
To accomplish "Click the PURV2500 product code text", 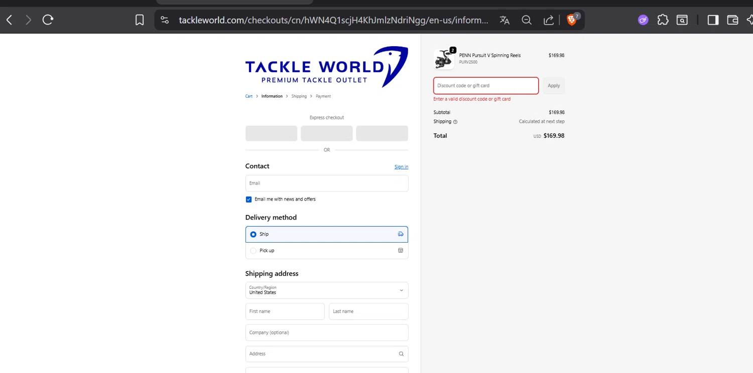I will [468, 62].
